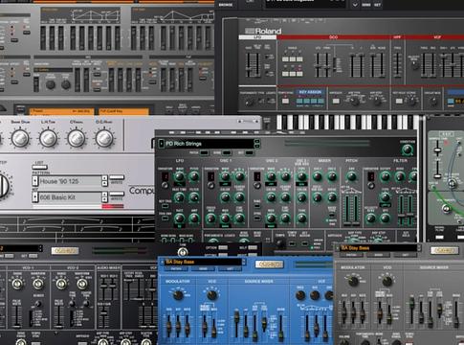The width and height of the screenshot is (464, 345).
Task: Toggle the SYNC switch in the OSC 2 section
Action: coord(257,218)
